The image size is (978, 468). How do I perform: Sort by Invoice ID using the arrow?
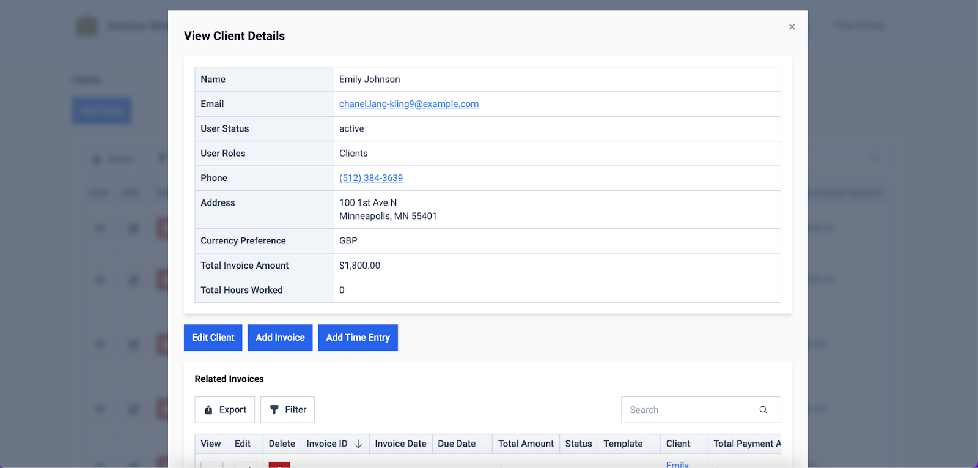pyautogui.click(x=358, y=444)
